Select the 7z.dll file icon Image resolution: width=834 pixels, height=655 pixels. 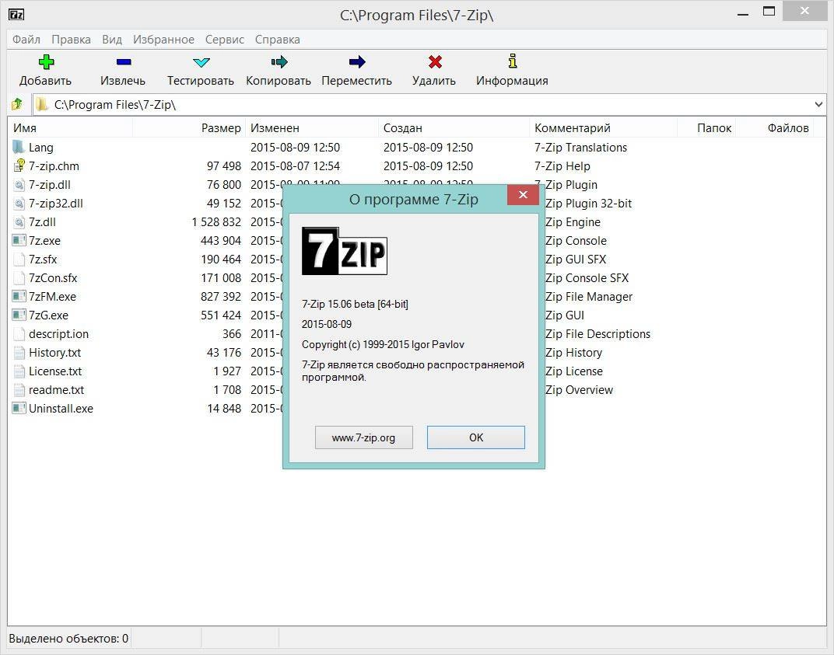click(x=19, y=222)
